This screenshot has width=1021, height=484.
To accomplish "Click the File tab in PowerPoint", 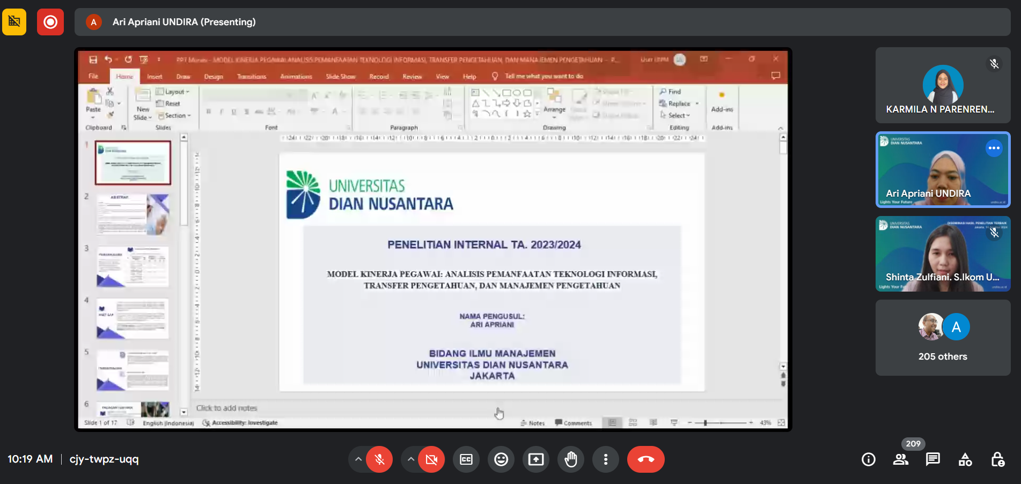I will pos(93,76).
